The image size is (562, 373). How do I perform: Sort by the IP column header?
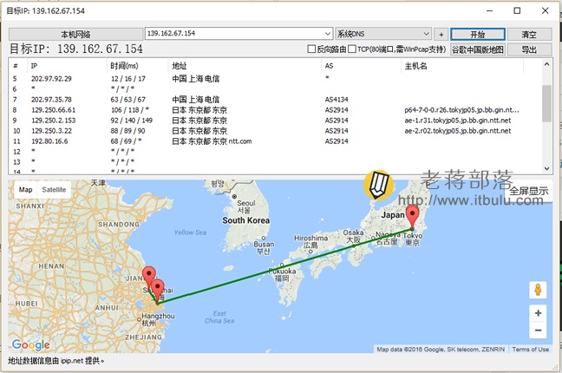click(x=68, y=66)
